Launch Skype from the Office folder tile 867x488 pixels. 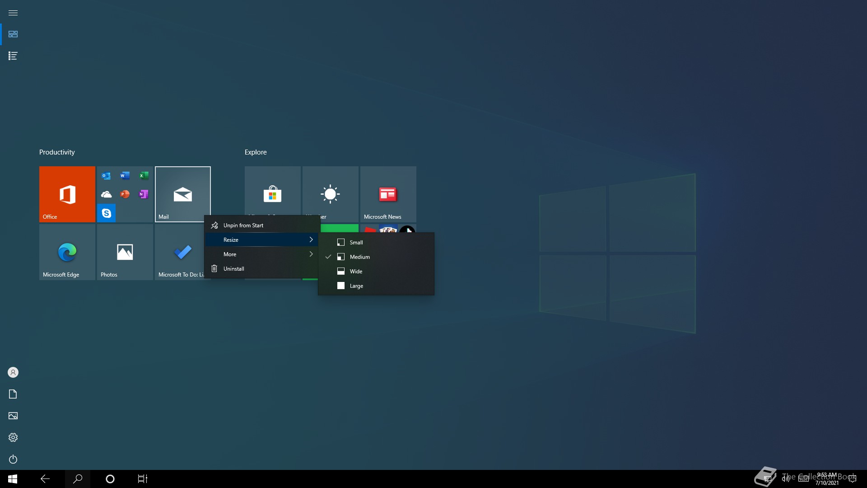[106, 213]
